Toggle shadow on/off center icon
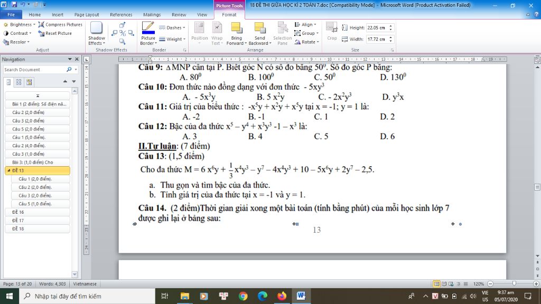Screen dimensions: 541x304 123,33
